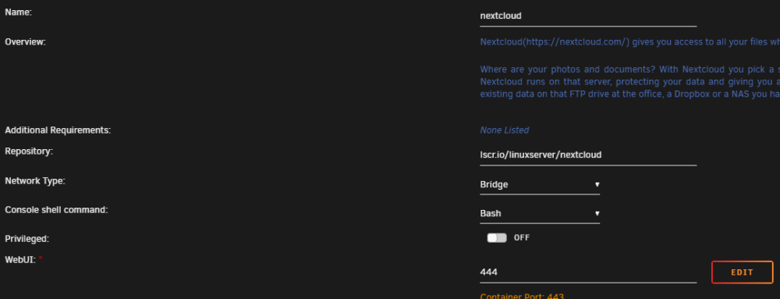Click the OFF text beside Privileged switch
Image resolution: width=780 pixels, height=299 pixels.
click(522, 238)
